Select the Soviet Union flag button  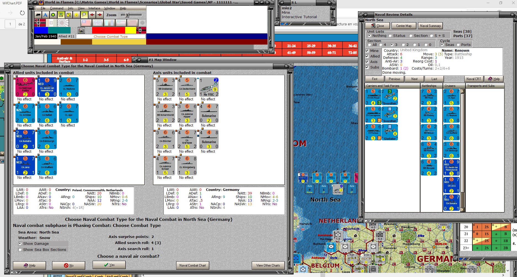132,23
